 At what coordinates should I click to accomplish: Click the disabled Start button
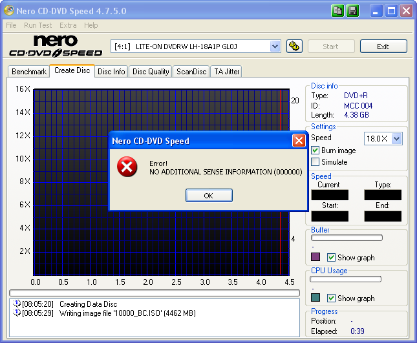331,47
